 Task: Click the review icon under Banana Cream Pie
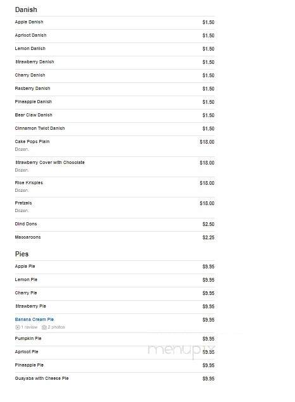(x=18, y=327)
